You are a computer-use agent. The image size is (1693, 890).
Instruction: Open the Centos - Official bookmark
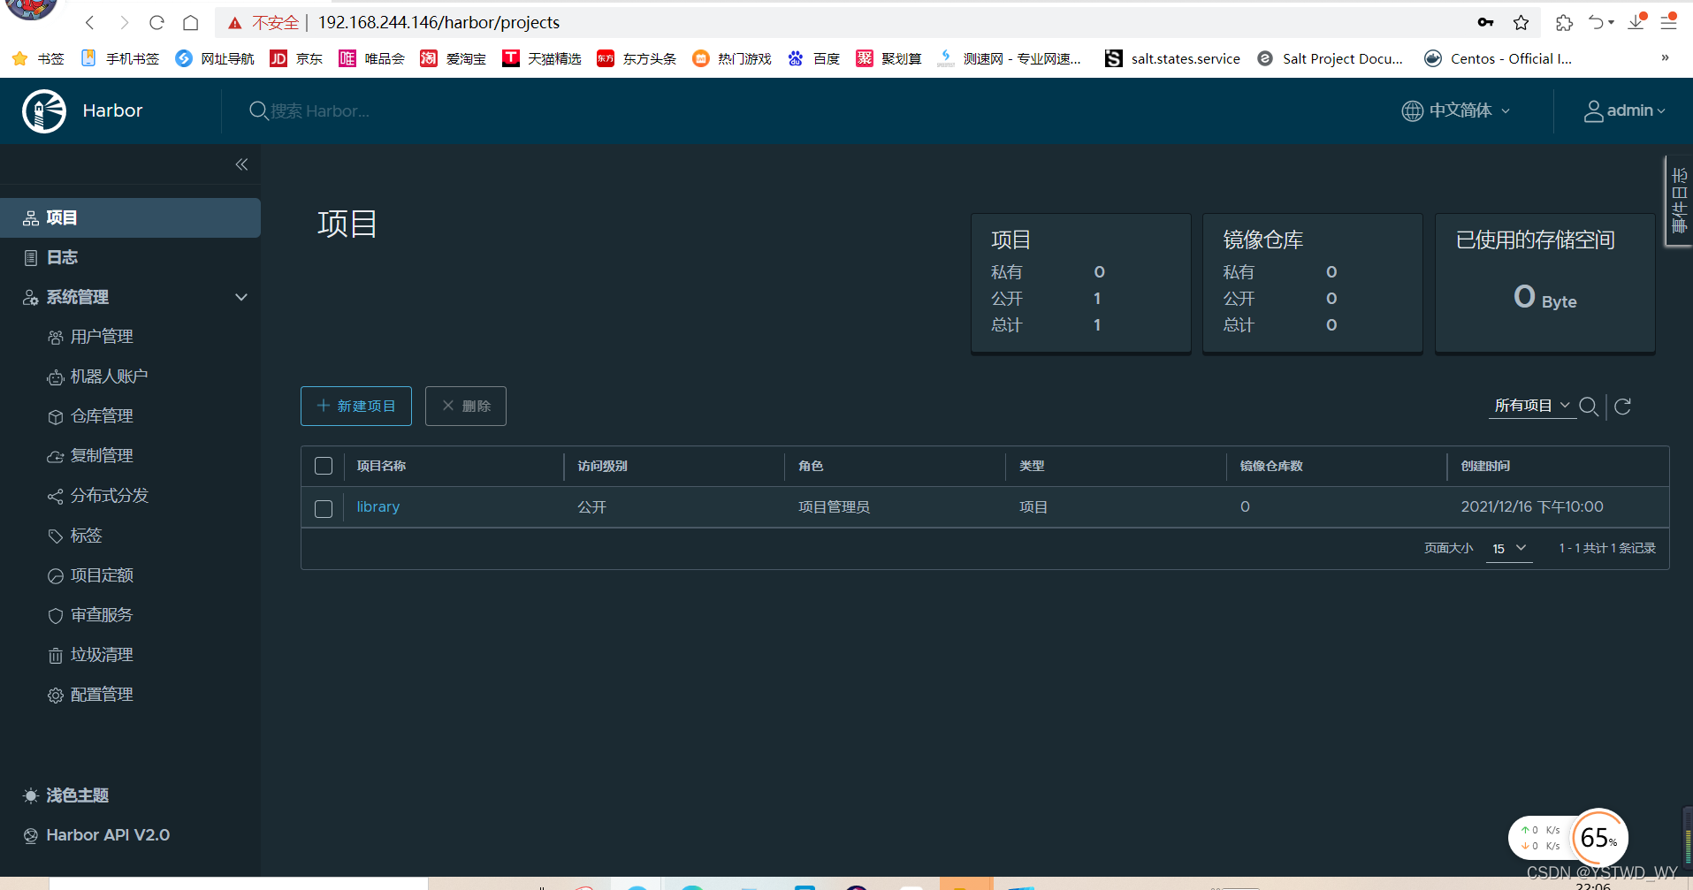click(x=1499, y=59)
